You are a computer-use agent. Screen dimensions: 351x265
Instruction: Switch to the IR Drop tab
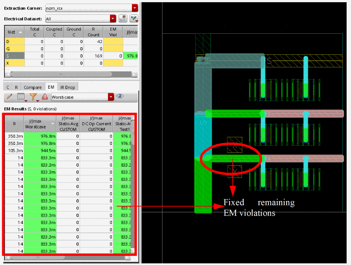coord(68,87)
